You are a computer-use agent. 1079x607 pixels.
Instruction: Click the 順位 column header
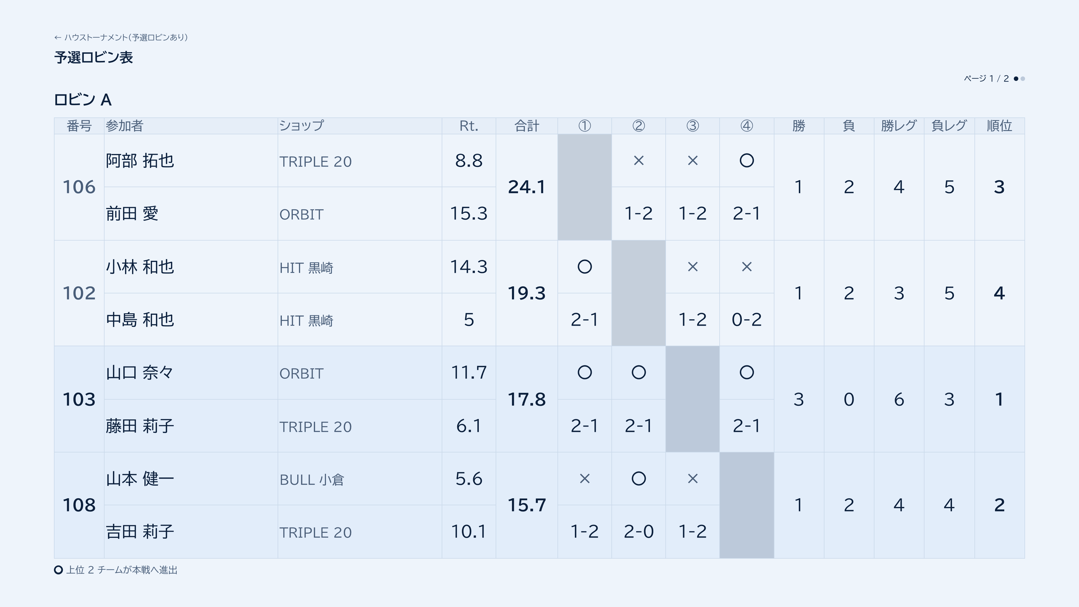click(999, 126)
